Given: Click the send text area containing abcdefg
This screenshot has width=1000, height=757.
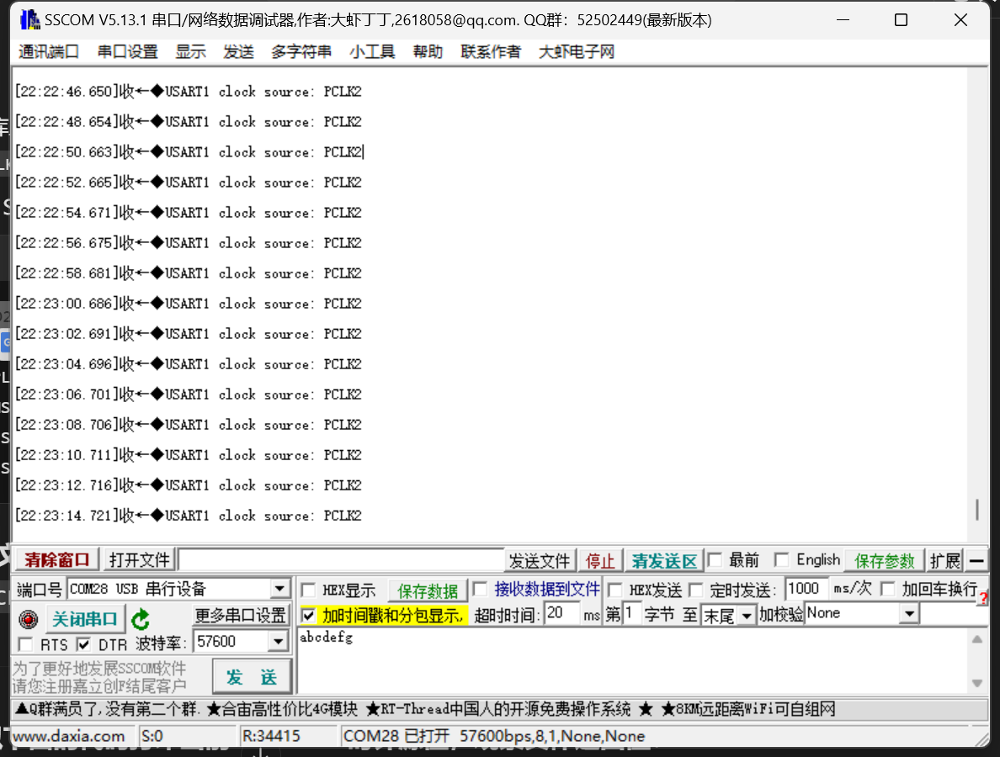Looking at the screenshot, I should click(633, 661).
